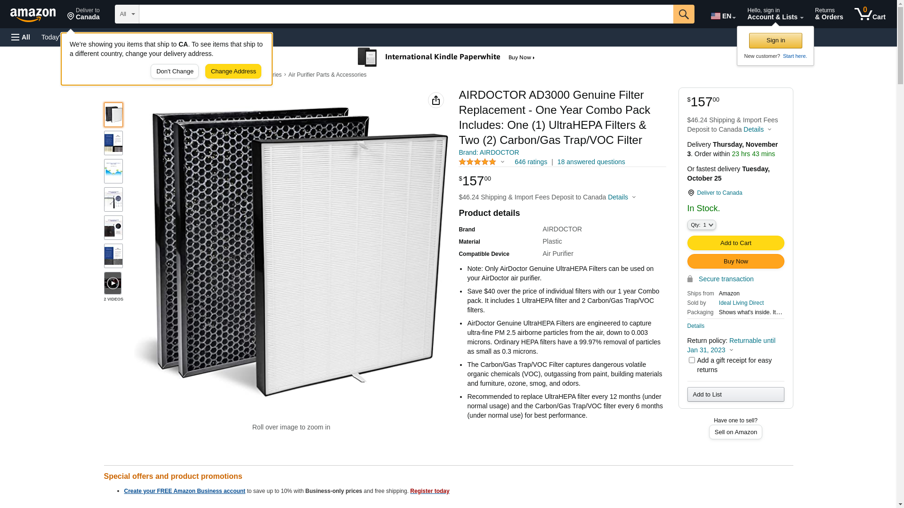Play the product videos thumbnail
The width and height of the screenshot is (904, 508).
click(x=113, y=283)
